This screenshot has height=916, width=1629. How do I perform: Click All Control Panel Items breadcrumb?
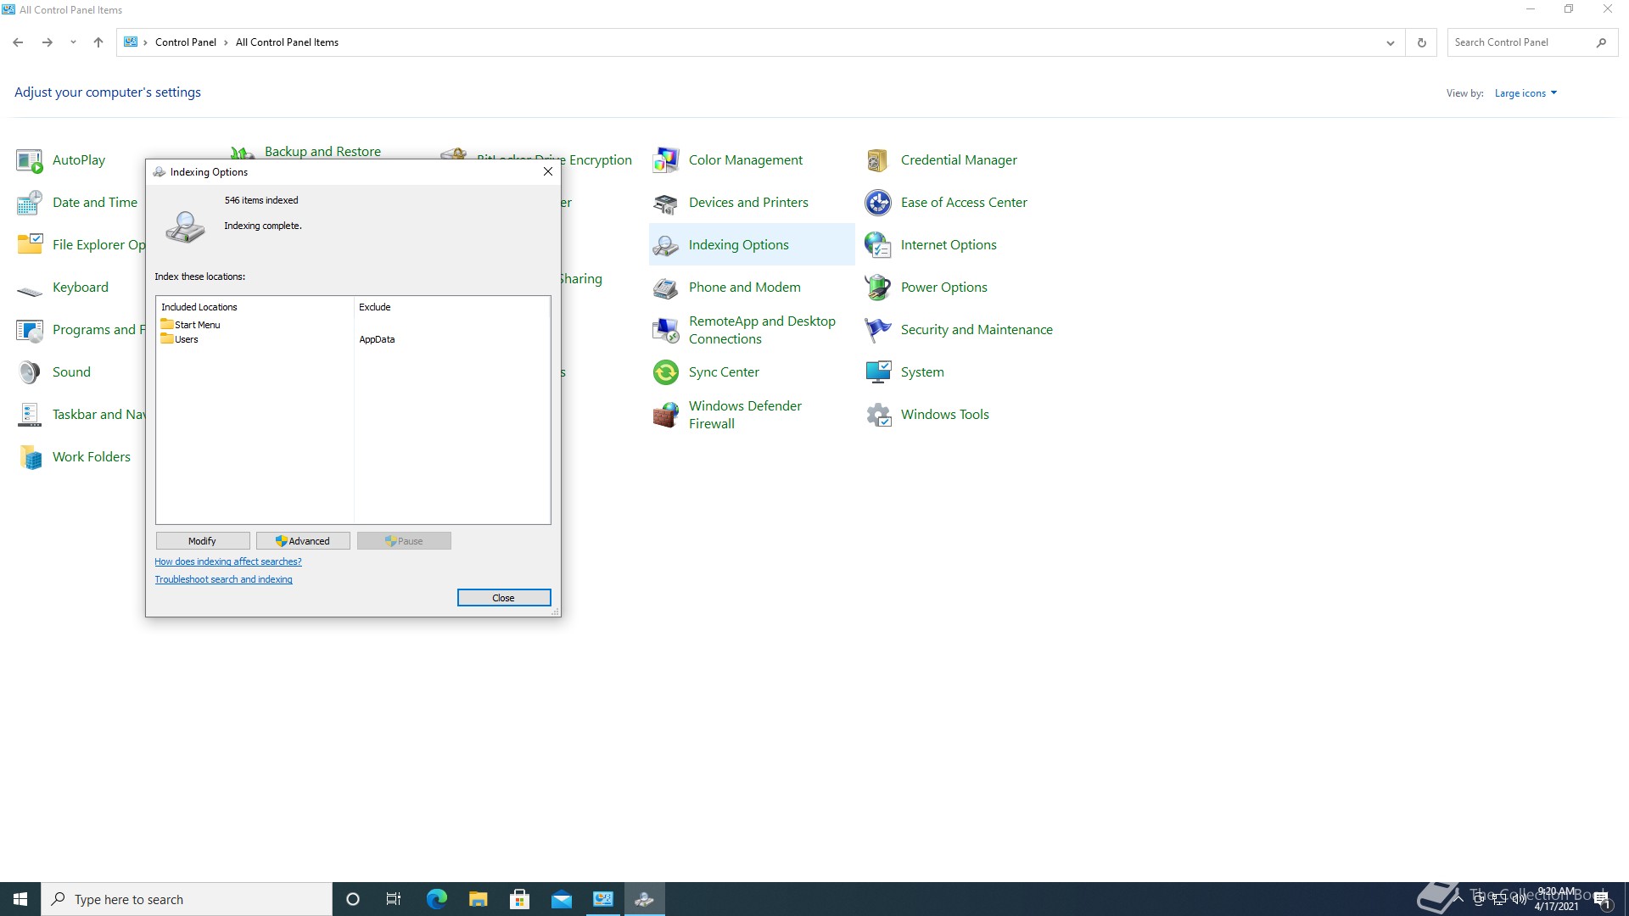coord(287,42)
